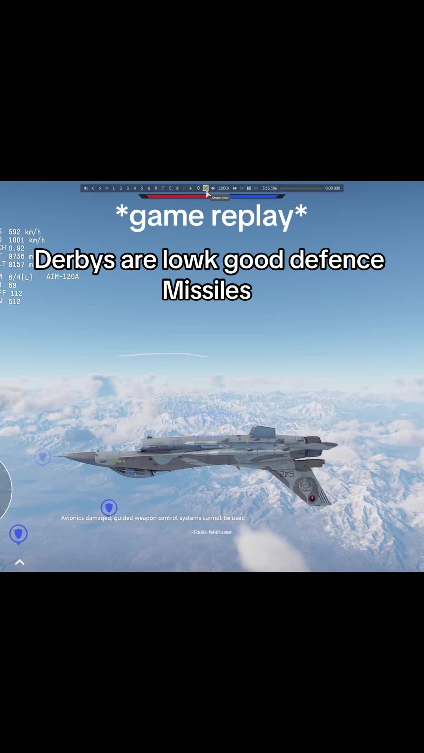
Task: Click the blue team score bar
Action: point(254,196)
